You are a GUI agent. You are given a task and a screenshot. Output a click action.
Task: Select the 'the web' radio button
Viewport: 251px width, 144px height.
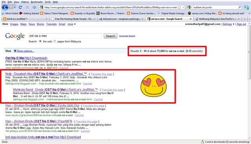click(x=40, y=41)
